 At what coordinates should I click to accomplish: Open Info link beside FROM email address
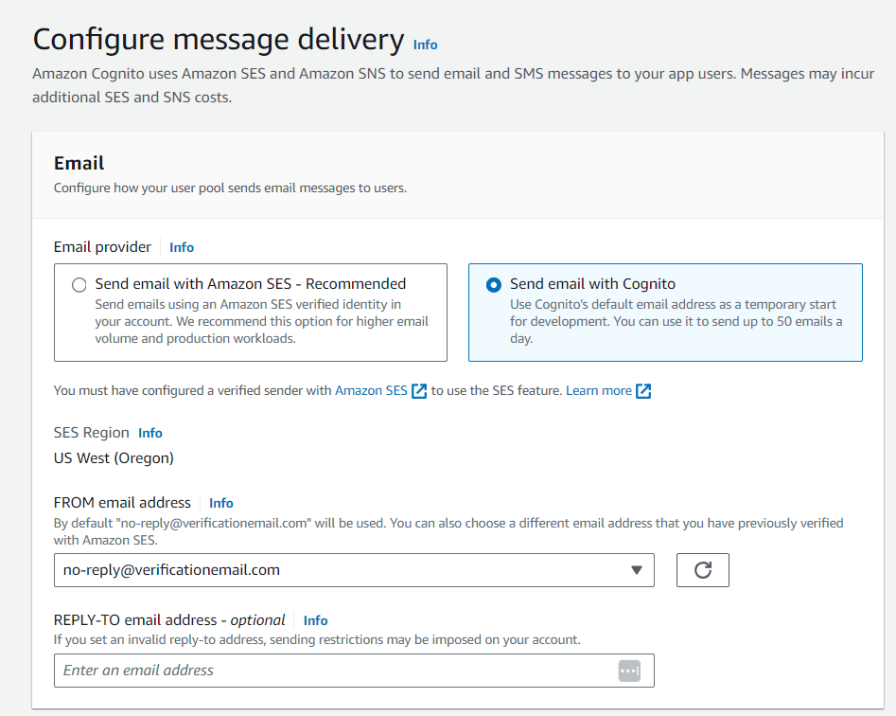click(x=221, y=503)
